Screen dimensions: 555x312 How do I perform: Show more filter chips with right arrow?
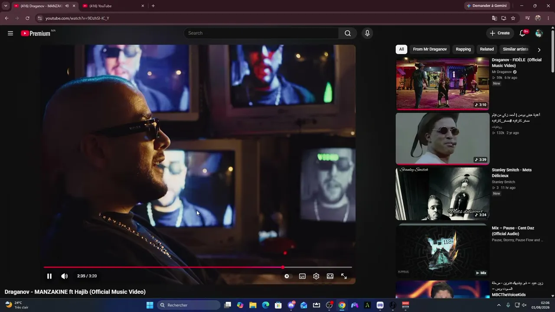point(539,49)
